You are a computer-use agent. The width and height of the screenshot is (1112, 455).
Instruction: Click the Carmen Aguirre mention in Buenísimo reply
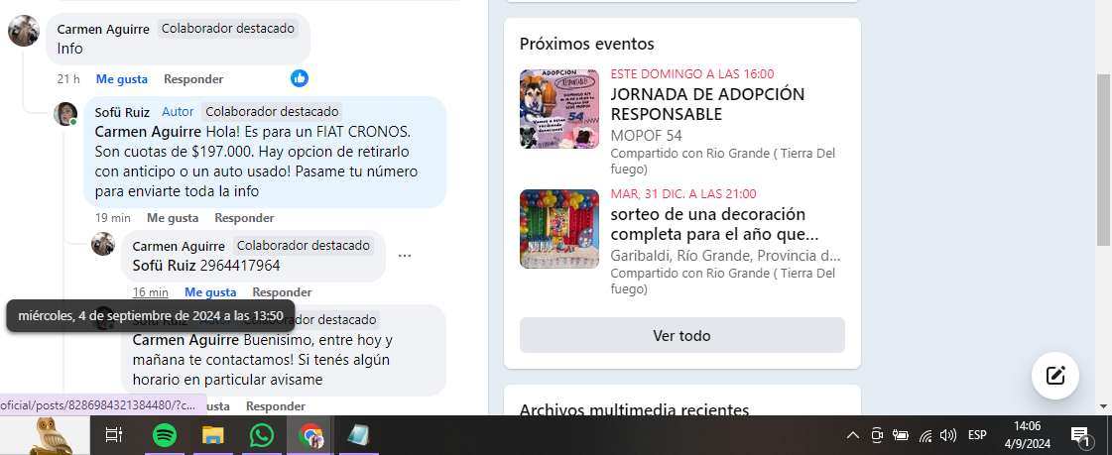tap(186, 339)
